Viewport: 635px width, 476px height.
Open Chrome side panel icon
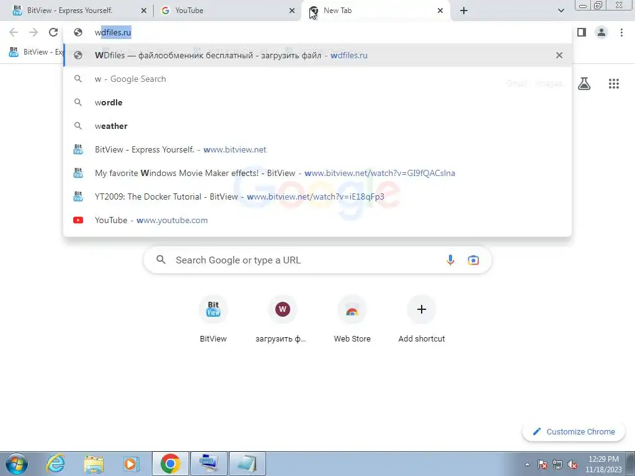(582, 32)
